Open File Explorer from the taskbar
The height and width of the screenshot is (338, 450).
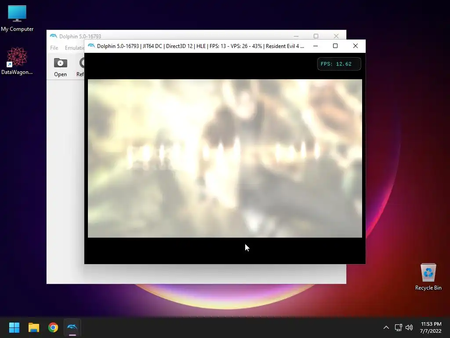pyautogui.click(x=33, y=327)
